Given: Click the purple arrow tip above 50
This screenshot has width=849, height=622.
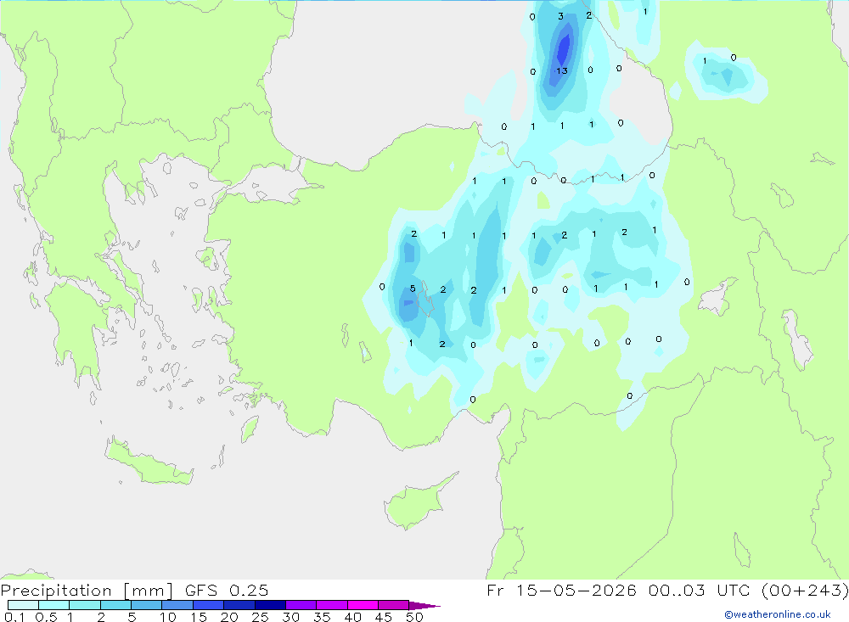Looking at the screenshot, I should tap(424, 606).
